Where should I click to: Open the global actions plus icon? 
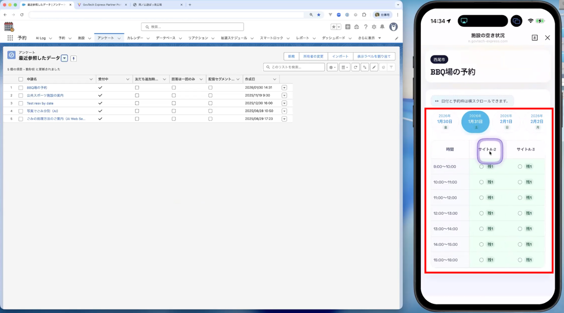348,27
